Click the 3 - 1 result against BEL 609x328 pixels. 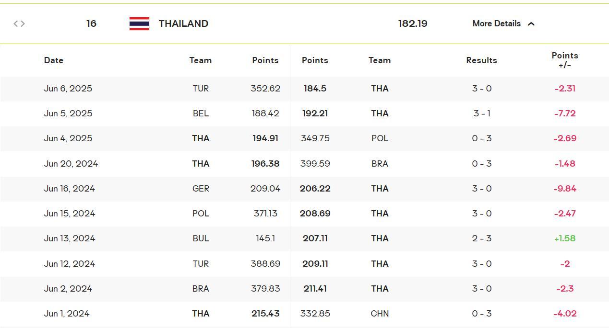[482, 113]
